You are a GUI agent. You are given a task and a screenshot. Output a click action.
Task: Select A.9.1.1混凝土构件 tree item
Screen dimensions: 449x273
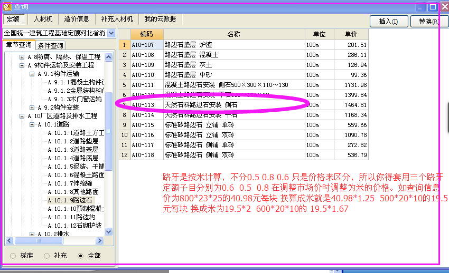point(76,82)
